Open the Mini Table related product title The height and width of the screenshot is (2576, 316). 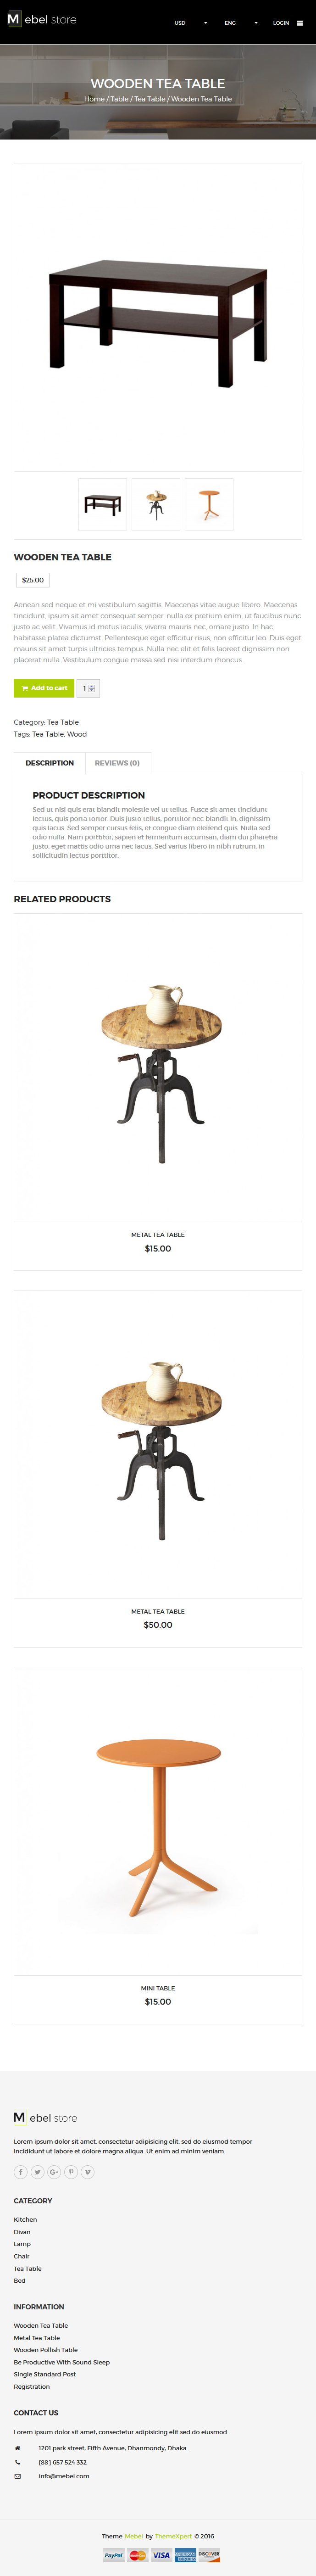[x=158, y=1988]
